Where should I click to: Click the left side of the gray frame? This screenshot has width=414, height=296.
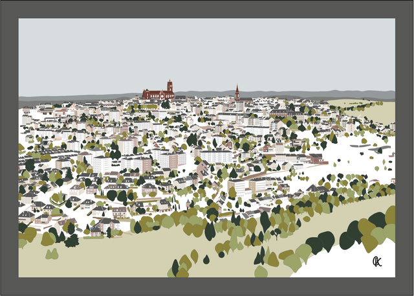[9, 148]
